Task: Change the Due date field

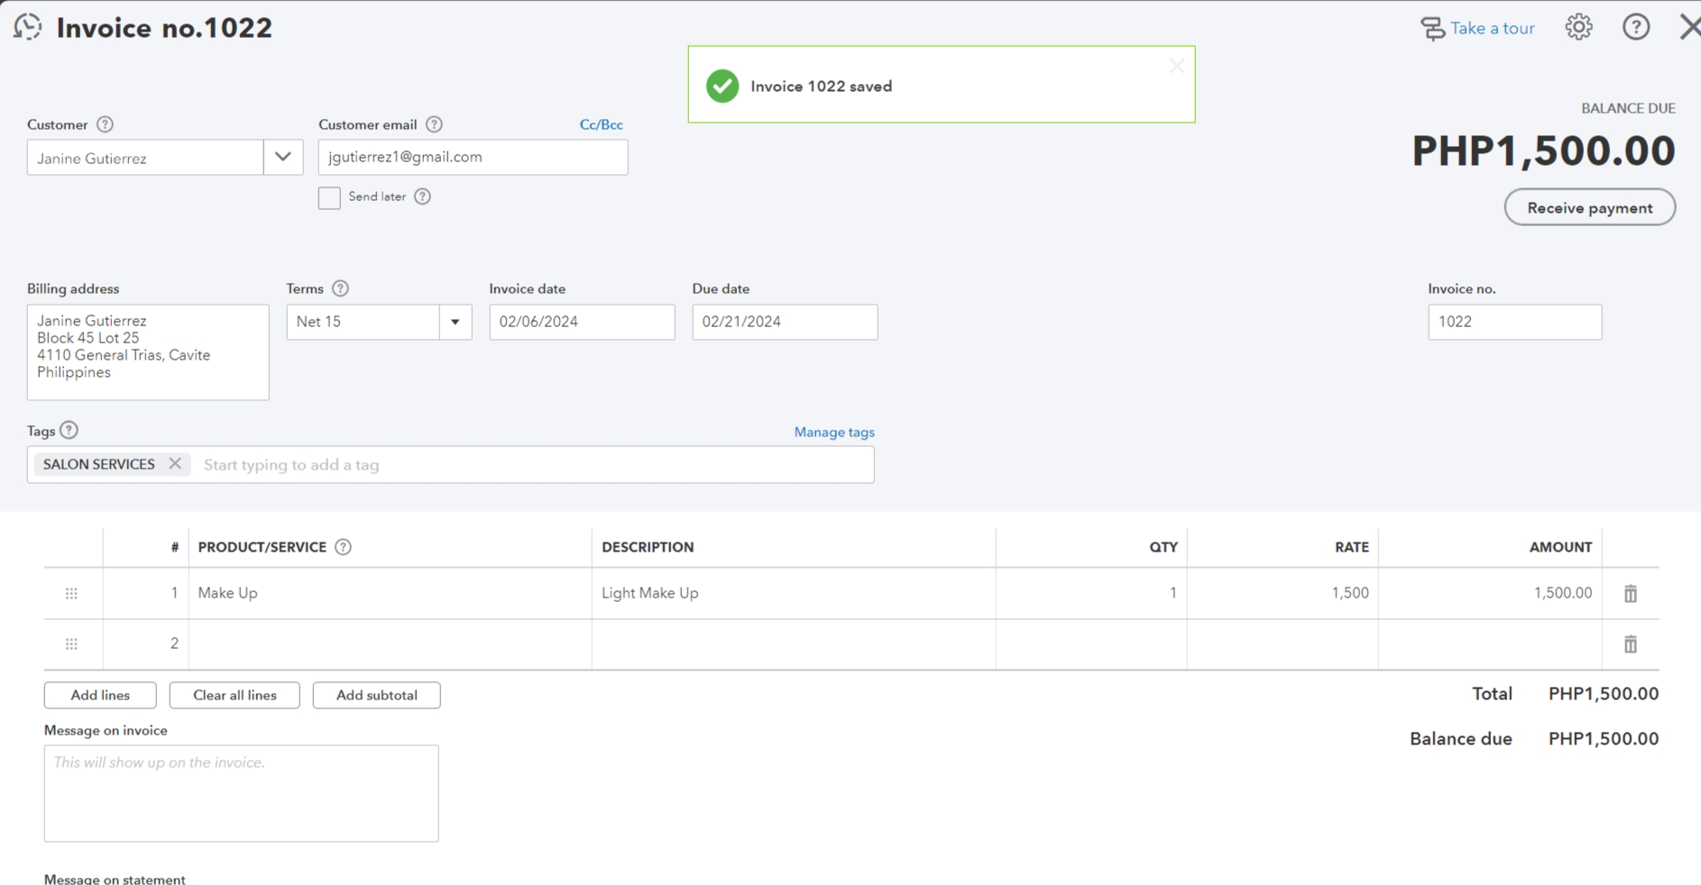Action: point(785,322)
